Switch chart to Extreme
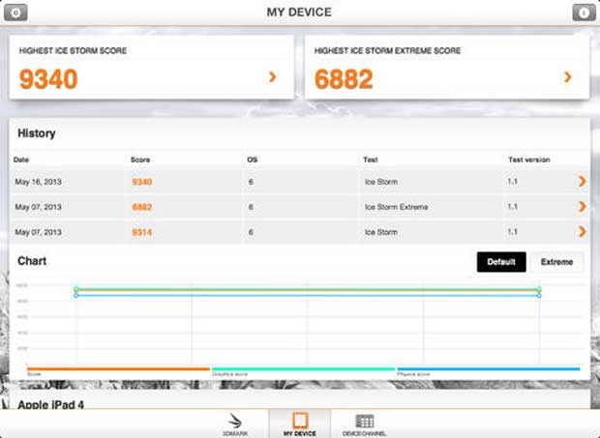 556,262
